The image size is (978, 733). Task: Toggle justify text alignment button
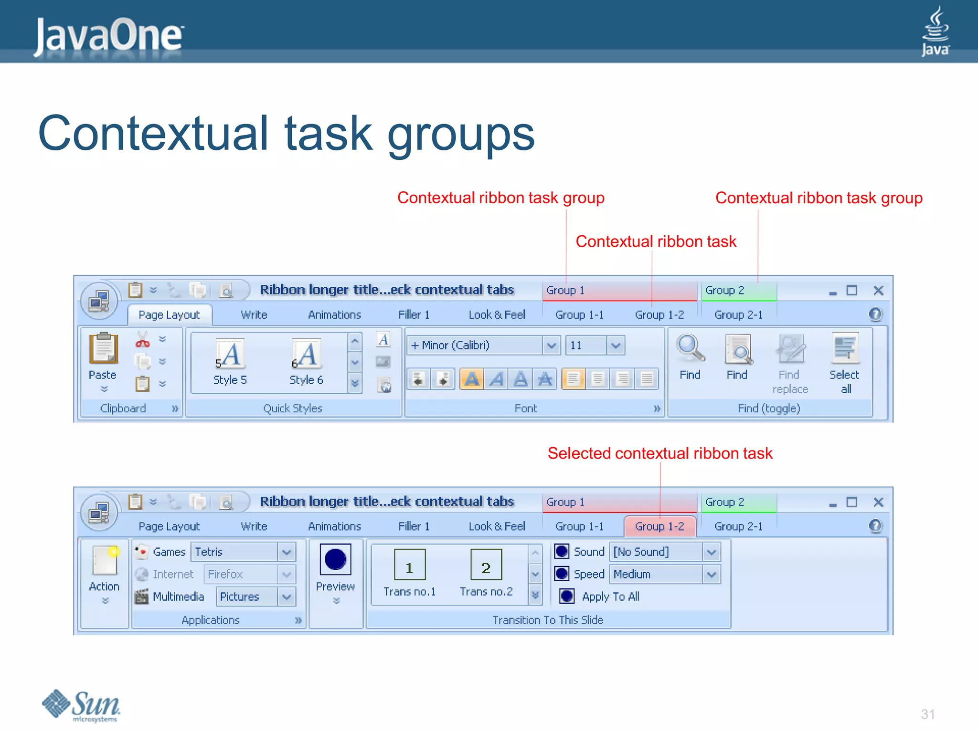click(647, 379)
